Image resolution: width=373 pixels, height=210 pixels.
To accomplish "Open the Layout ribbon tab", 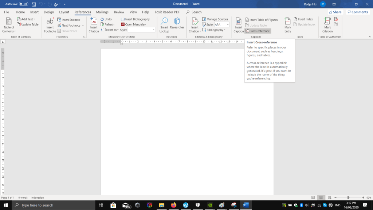I will coord(64,12).
